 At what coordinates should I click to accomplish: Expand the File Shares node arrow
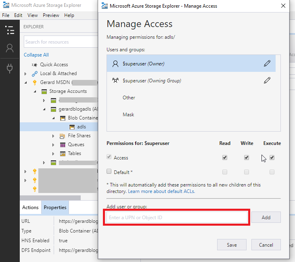[53, 136]
